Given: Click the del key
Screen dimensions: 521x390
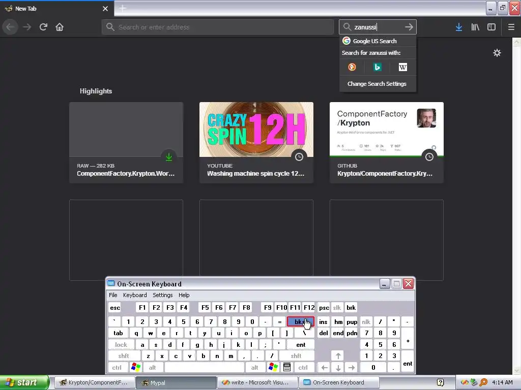Looking at the screenshot, I should (323, 333).
